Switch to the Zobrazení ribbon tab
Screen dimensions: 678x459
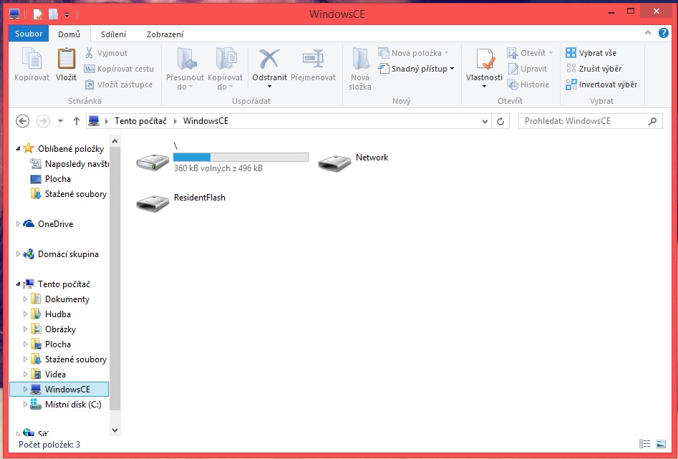coord(165,34)
